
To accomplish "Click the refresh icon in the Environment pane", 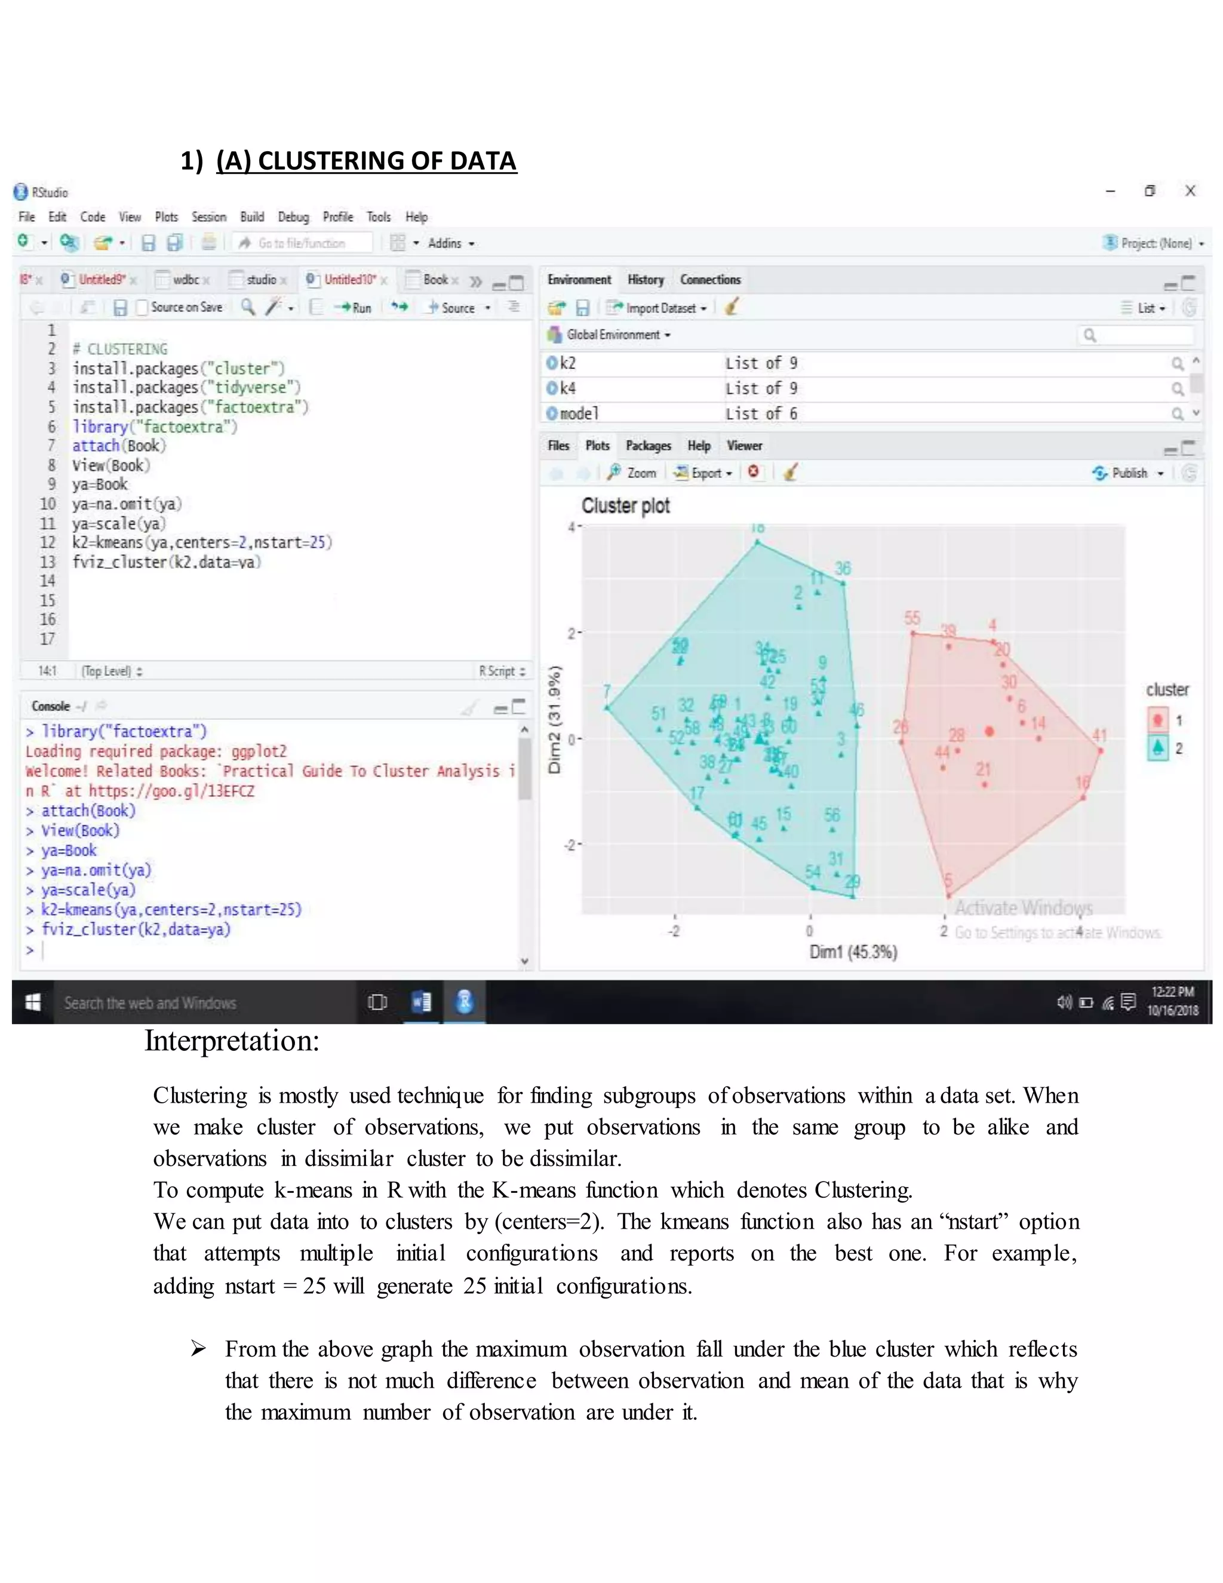I will point(1189,307).
